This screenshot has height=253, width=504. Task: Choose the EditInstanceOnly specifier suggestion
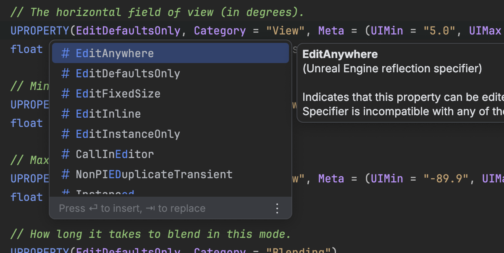128,134
